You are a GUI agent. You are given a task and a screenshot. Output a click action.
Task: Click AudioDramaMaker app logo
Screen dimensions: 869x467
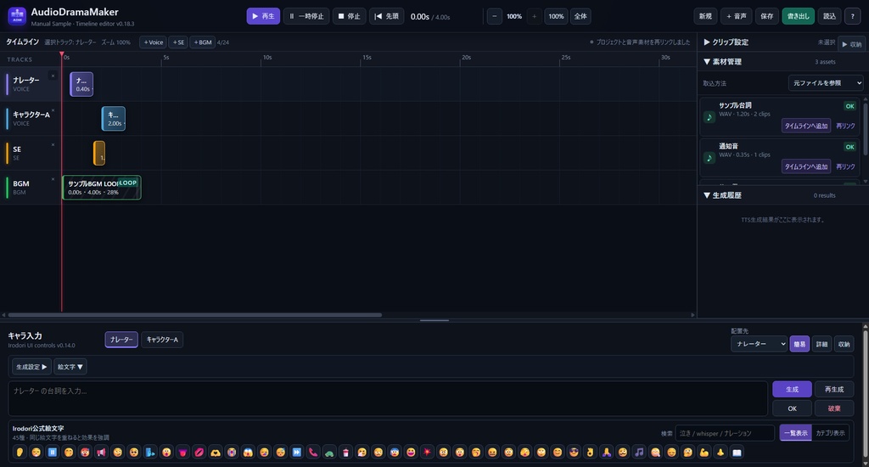click(17, 16)
